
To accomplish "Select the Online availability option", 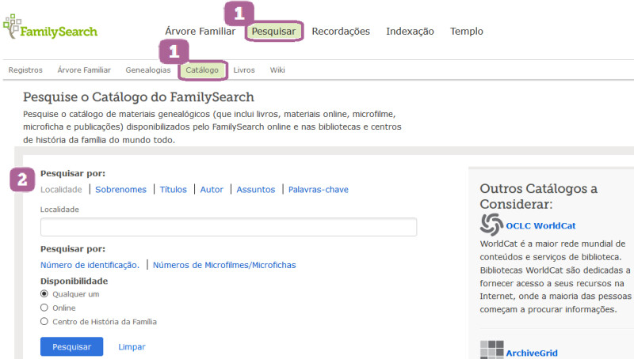I will coord(44,308).
